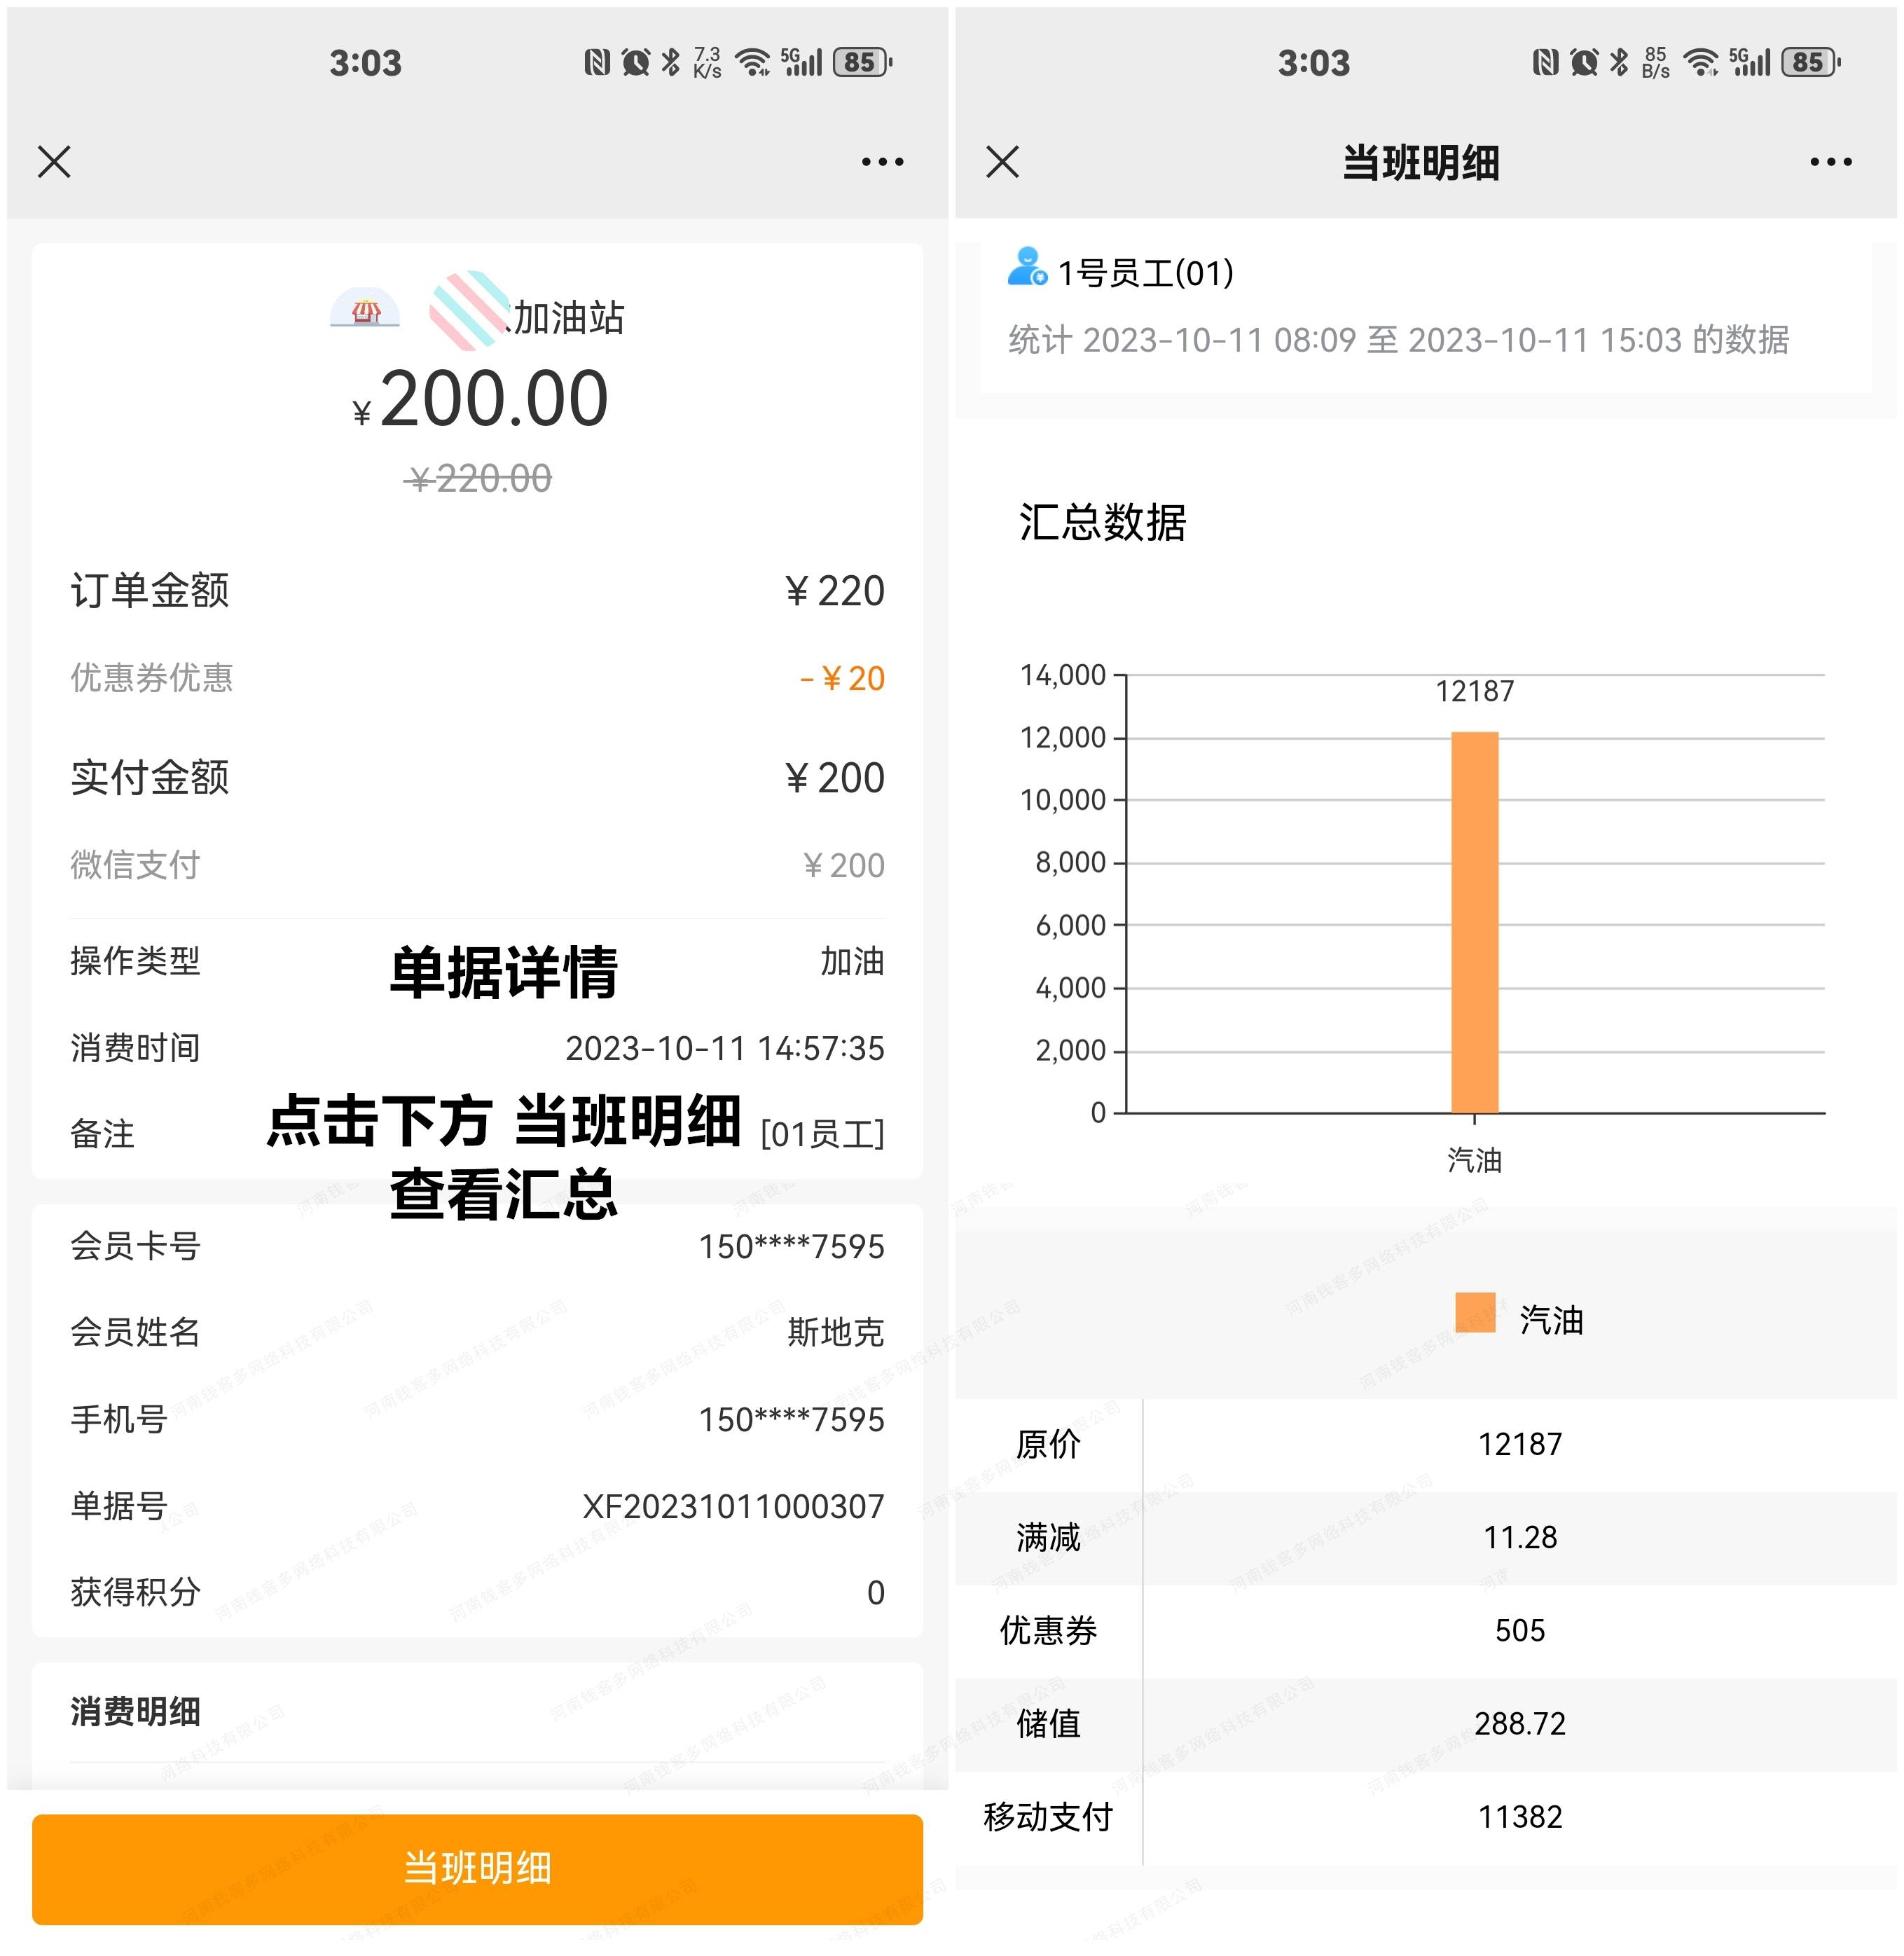Viewport: 1904px width, 1956px height.
Task: Tap the 会员卡号 150****7595 value
Action: tap(790, 1247)
